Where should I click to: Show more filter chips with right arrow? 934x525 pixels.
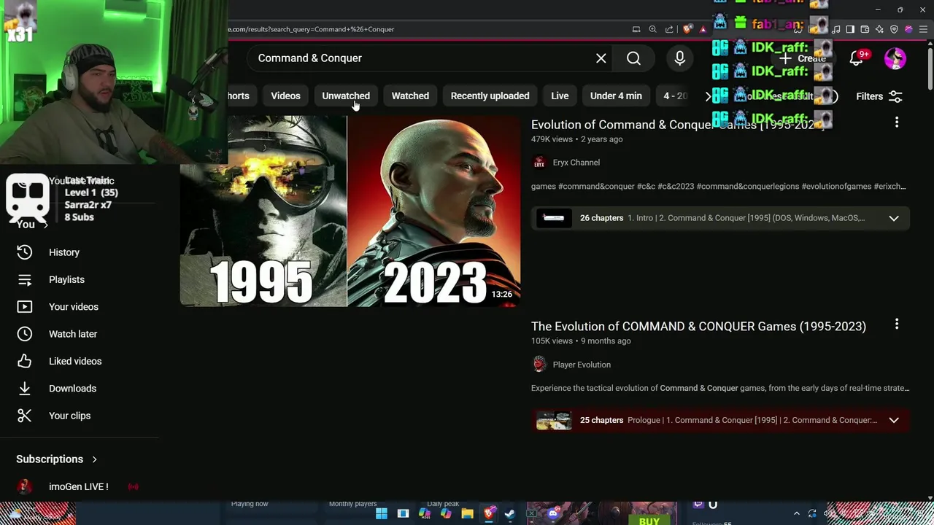pyautogui.click(x=707, y=96)
